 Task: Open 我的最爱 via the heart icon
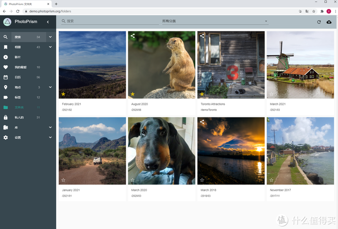(5, 67)
